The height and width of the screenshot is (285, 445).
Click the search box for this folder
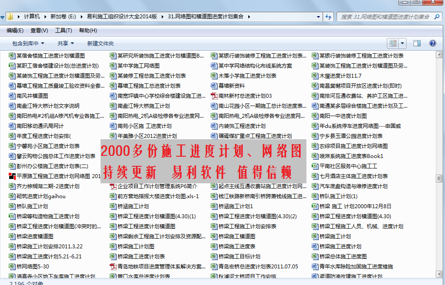coord(385,17)
